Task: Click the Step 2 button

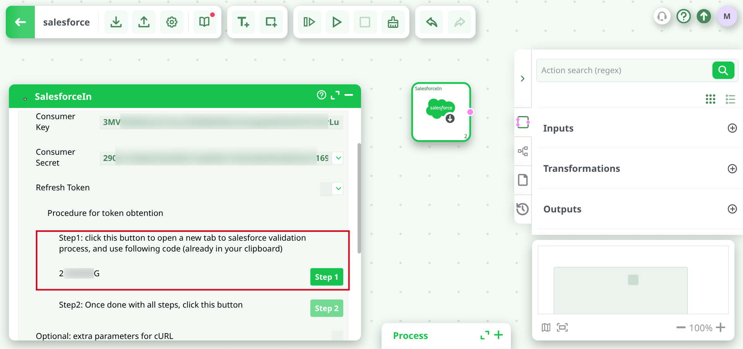Action: pos(327,308)
